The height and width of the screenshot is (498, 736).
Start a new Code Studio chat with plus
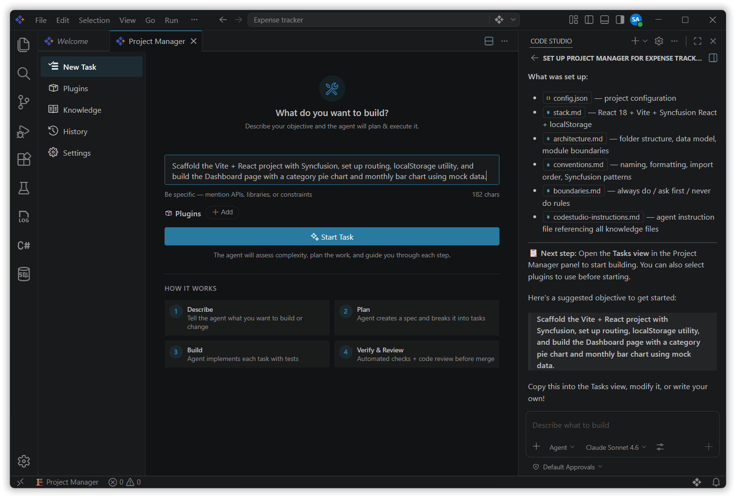(635, 41)
